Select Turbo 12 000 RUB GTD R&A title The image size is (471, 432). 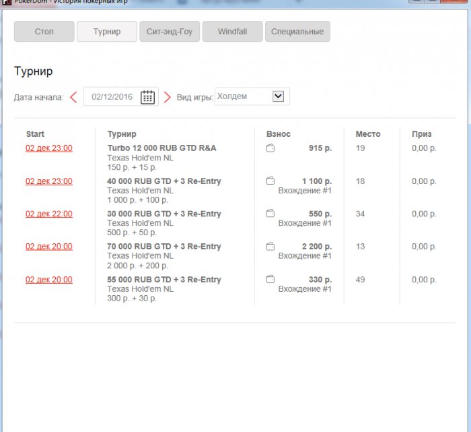tap(162, 148)
